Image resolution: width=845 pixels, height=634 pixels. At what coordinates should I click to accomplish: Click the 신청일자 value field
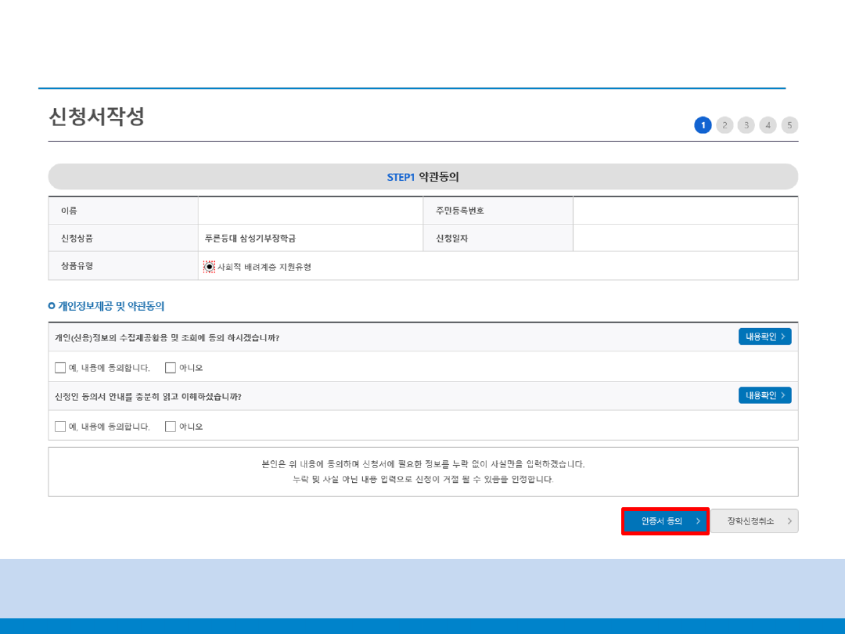click(x=685, y=238)
